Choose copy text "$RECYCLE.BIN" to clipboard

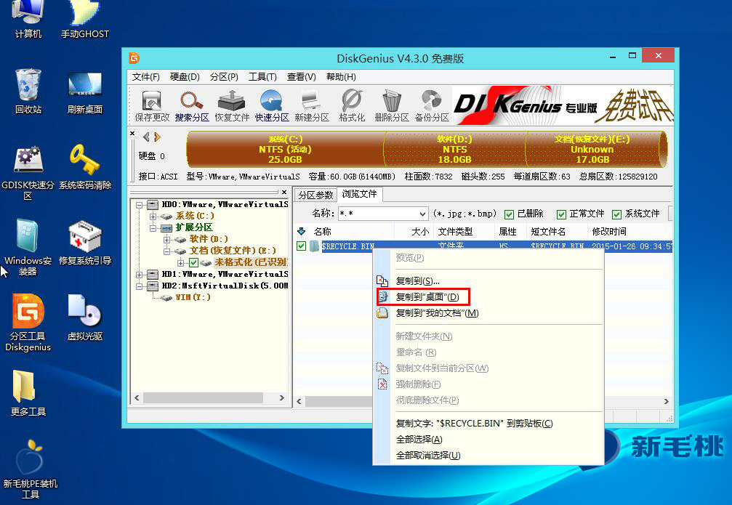coord(488,424)
